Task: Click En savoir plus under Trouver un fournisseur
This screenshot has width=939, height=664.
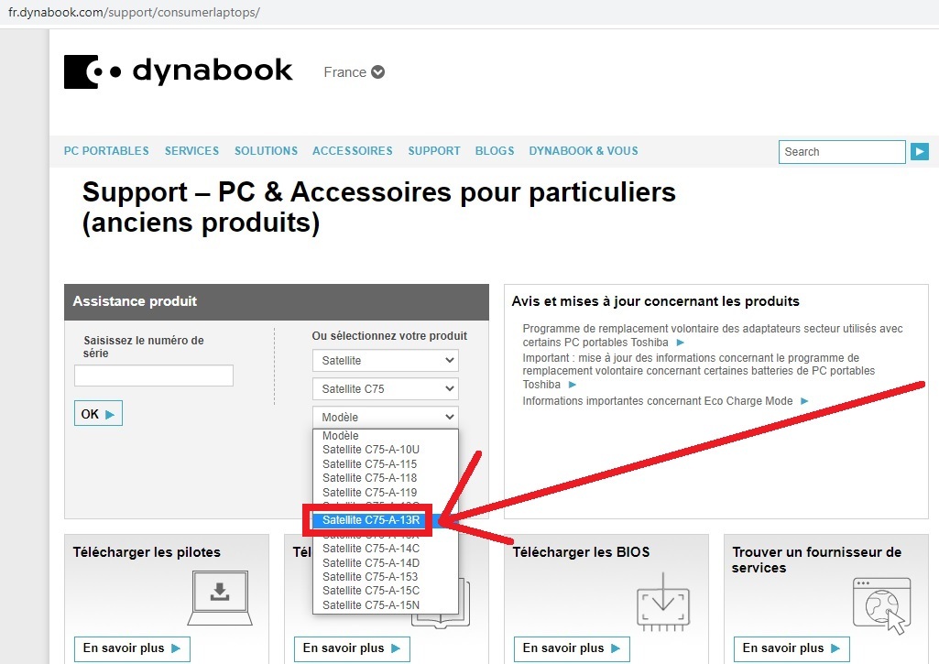Action: (792, 648)
